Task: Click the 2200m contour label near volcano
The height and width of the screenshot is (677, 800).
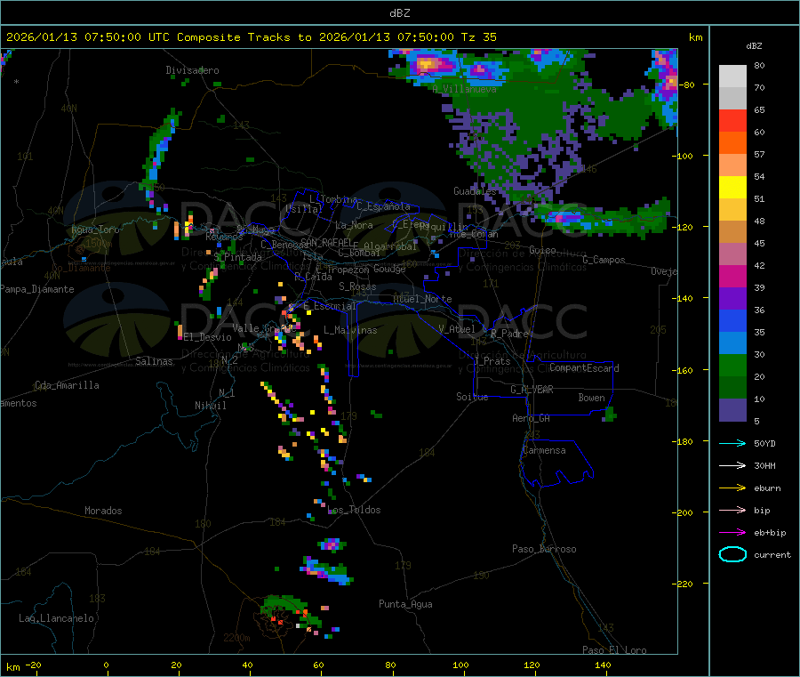Action: (x=236, y=638)
